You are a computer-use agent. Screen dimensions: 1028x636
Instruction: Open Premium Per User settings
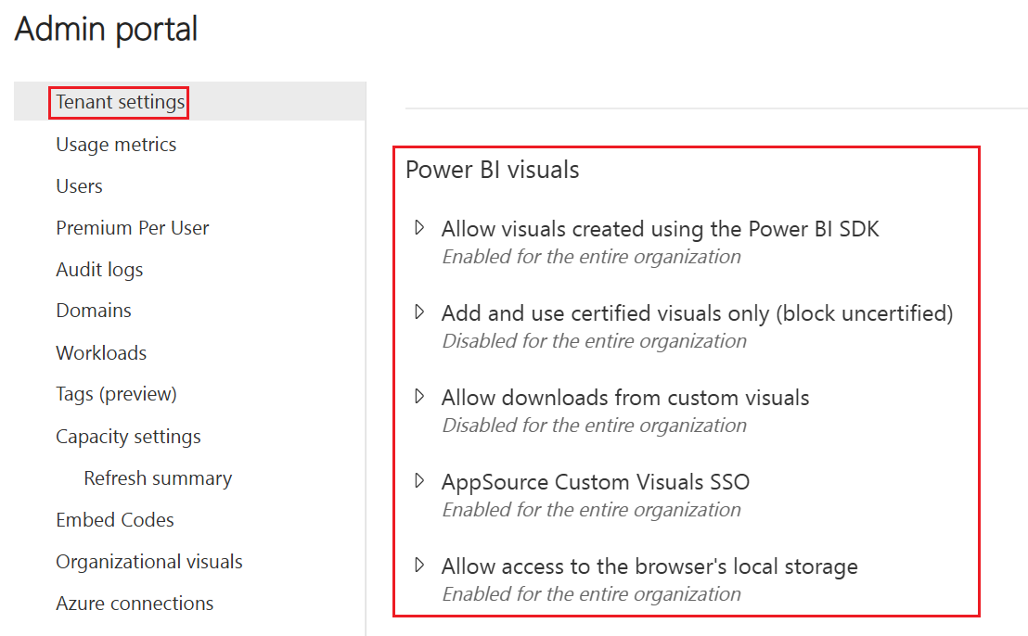[x=133, y=228]
